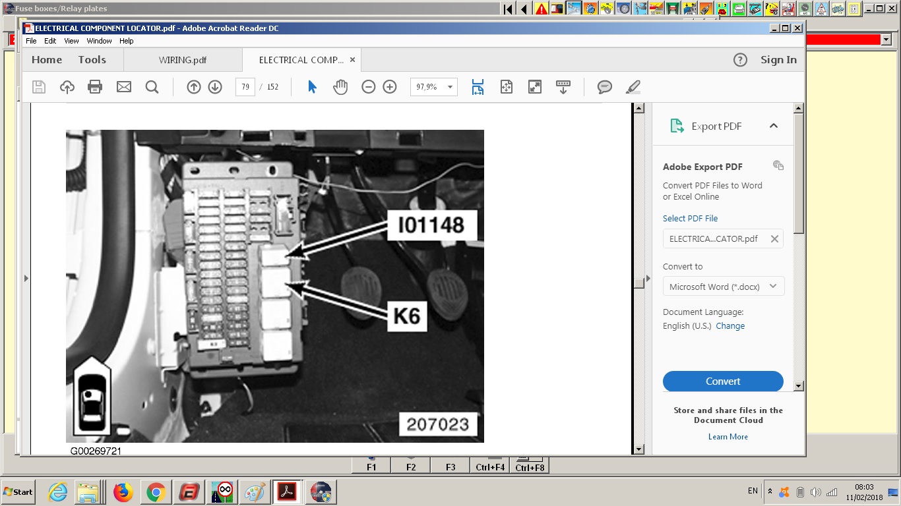Image resolution: width=901 pixels, height=506 pixels.
Task: Enable the arrow selection tool
Action: [312, 87]
